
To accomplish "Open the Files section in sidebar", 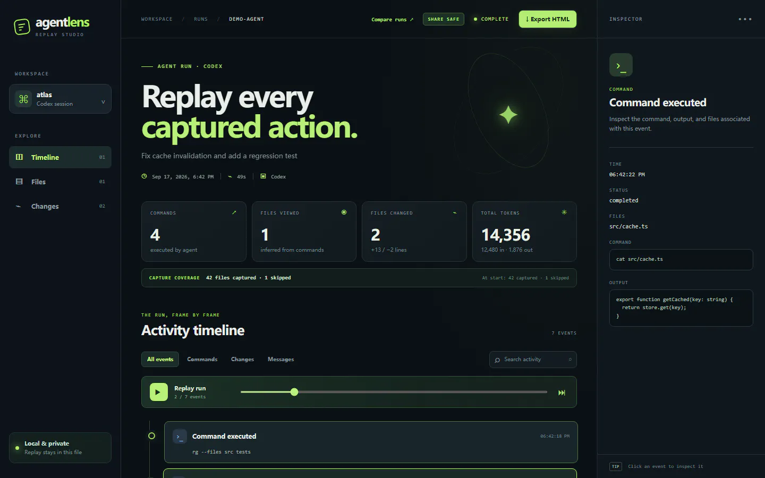I will (60, 182).
